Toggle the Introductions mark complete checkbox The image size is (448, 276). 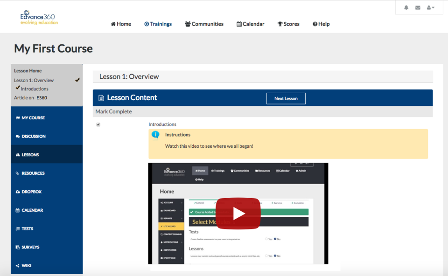pos(98,124)
